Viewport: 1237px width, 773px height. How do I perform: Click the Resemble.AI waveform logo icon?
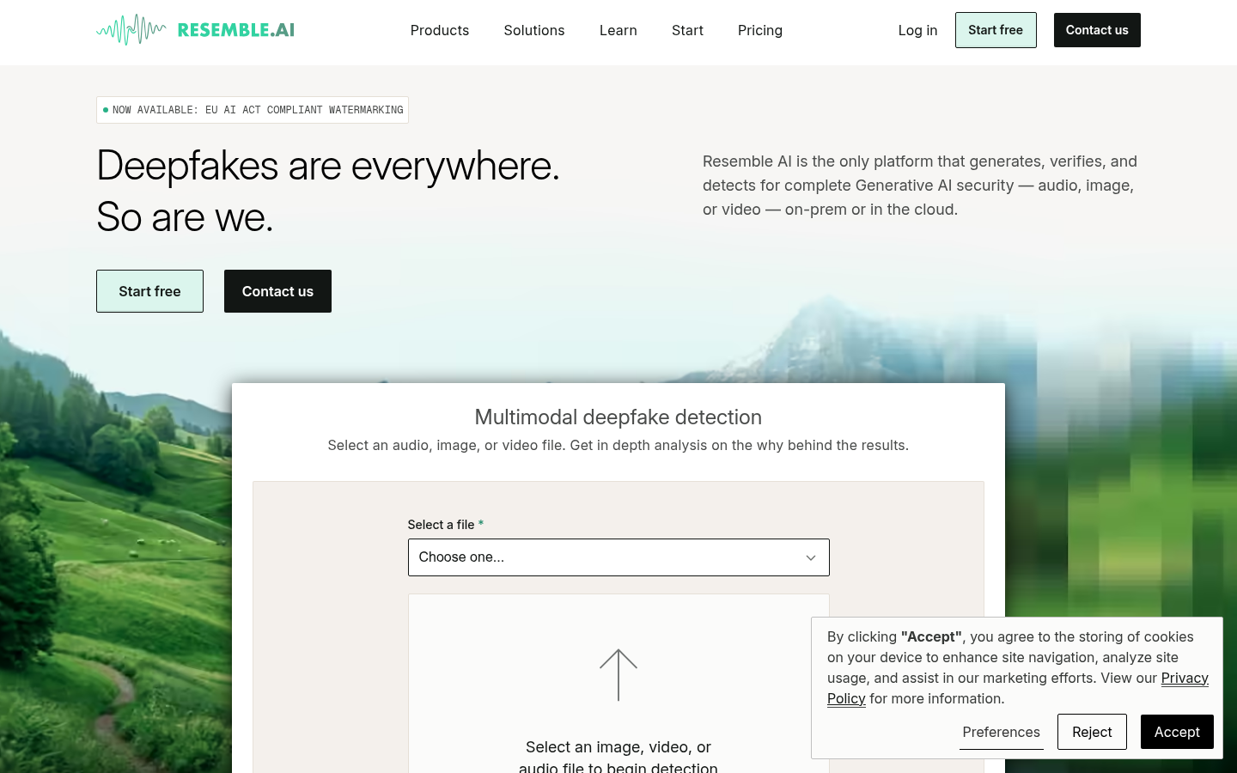[131, 30]
